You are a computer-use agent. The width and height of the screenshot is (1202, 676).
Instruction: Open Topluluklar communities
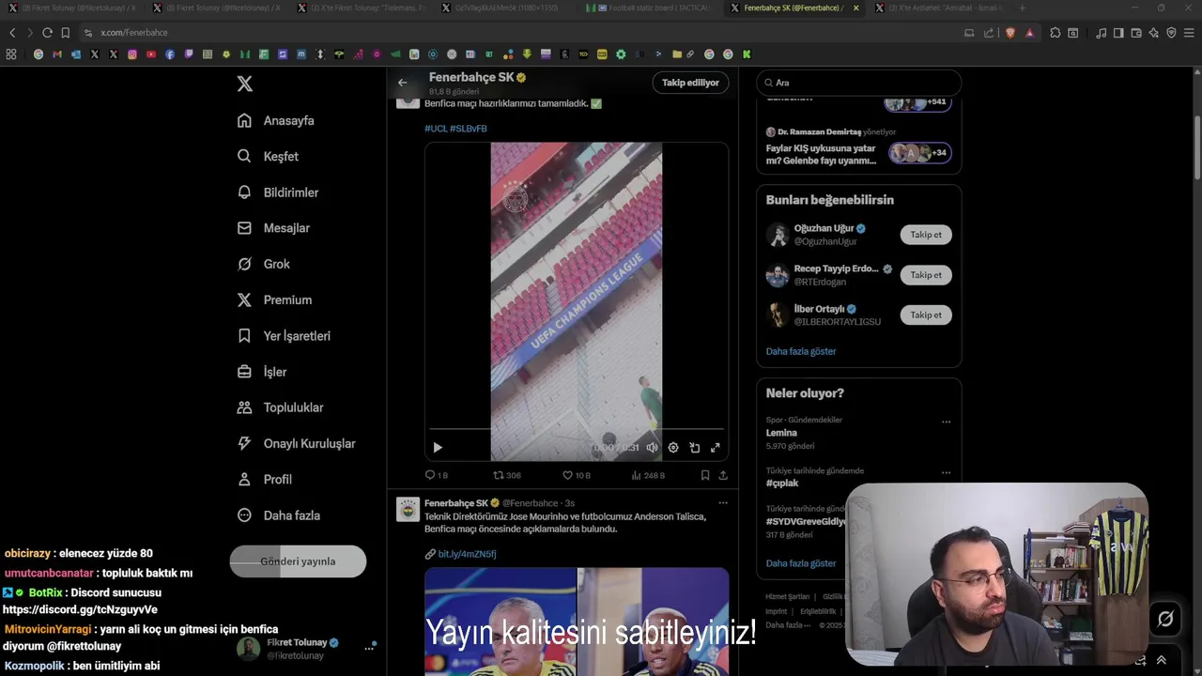point(280,407)
